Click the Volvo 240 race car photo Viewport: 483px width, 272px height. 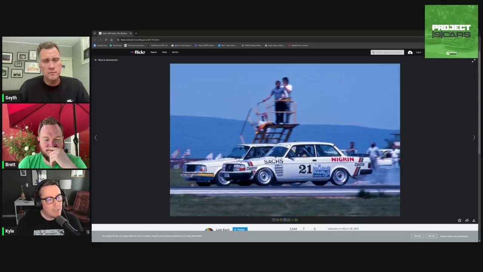(x=285, y=140)
